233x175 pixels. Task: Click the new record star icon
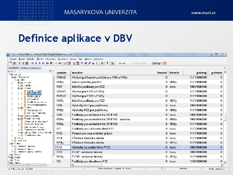click(x=47, y=63)
